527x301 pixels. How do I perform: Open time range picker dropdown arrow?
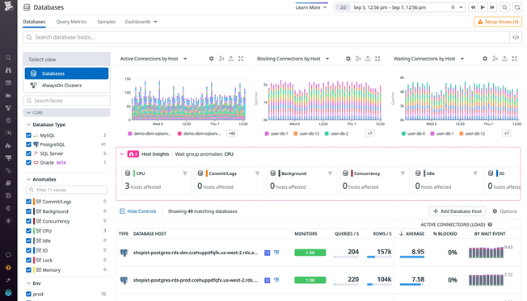pyautogui.click(x=461, y=7)
